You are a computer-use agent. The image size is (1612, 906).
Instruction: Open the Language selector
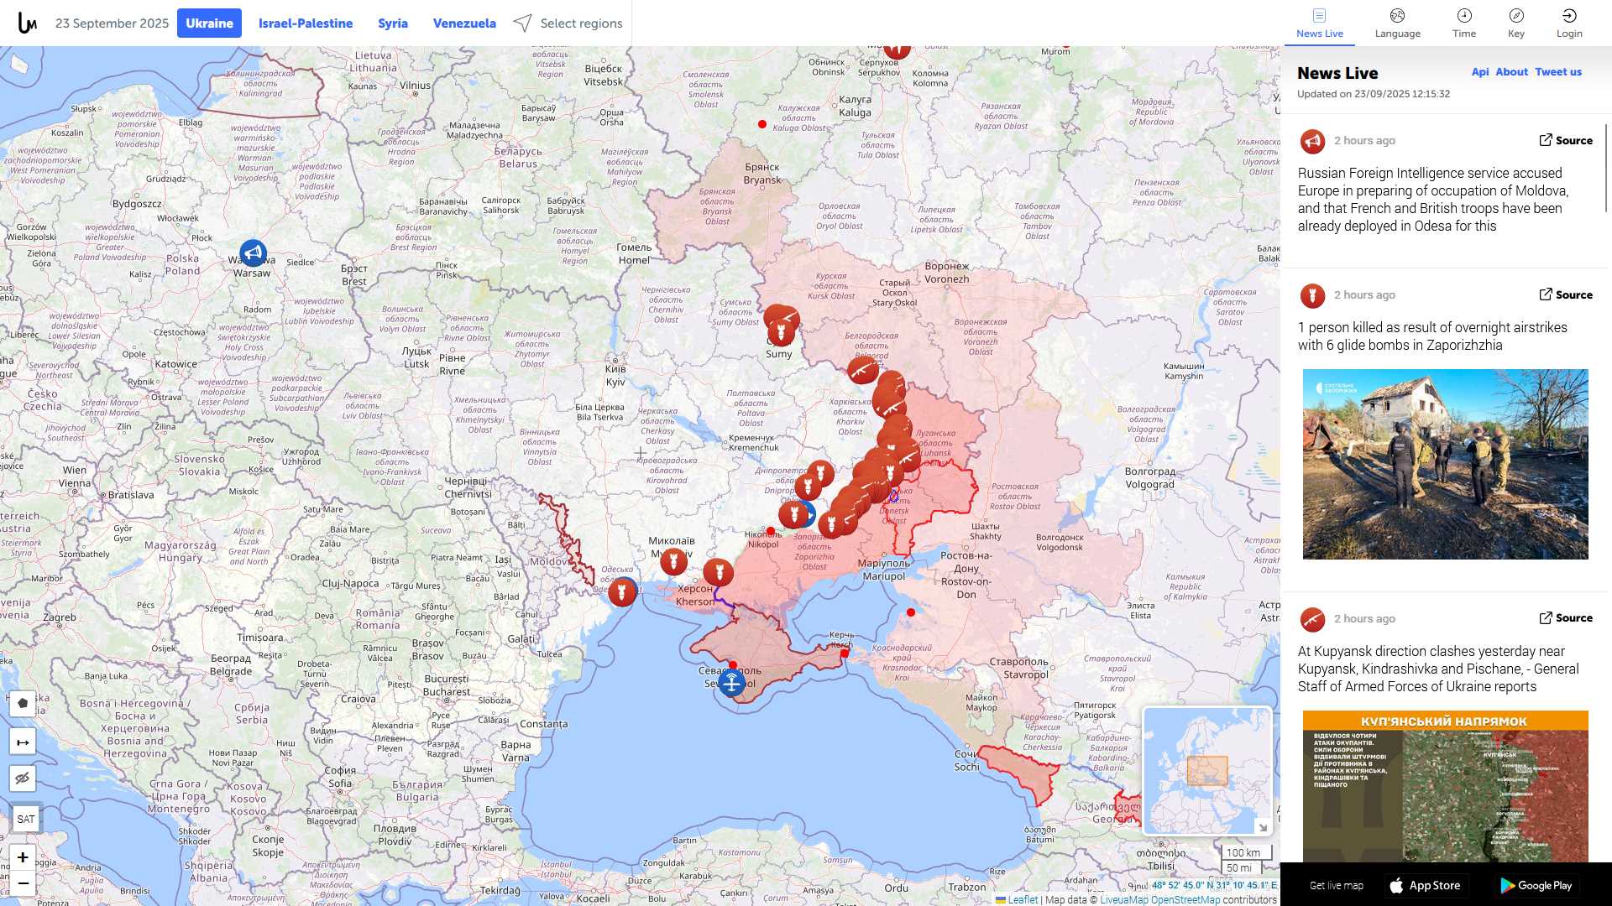pos(1397,23)
